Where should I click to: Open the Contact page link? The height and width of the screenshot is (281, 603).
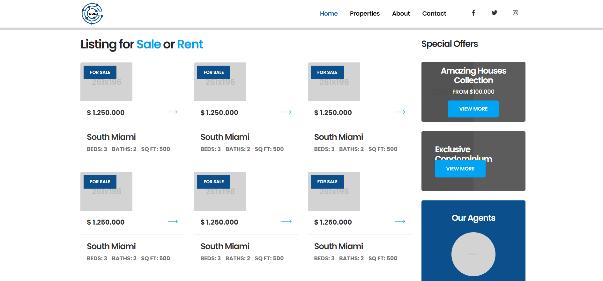tap(434, 13)
